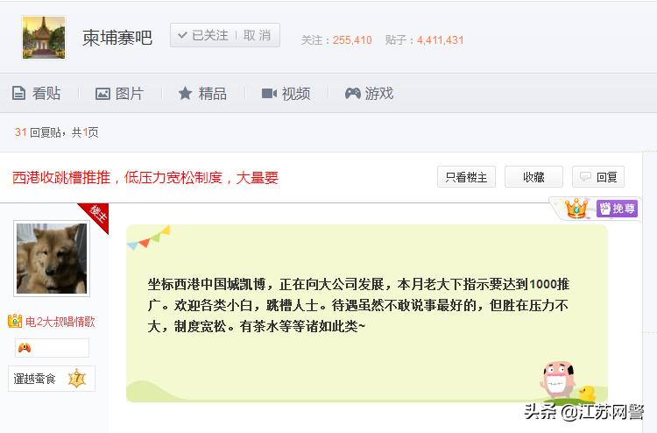This screenshot has height=433, width=657.
Task: Open the 柬埔寨吧 forum avatar image
Action: click(44, 38)
